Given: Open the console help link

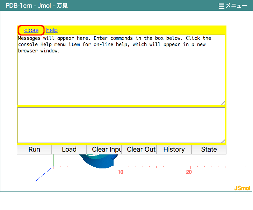Looking at the screenshot, I should coord(52,30).
